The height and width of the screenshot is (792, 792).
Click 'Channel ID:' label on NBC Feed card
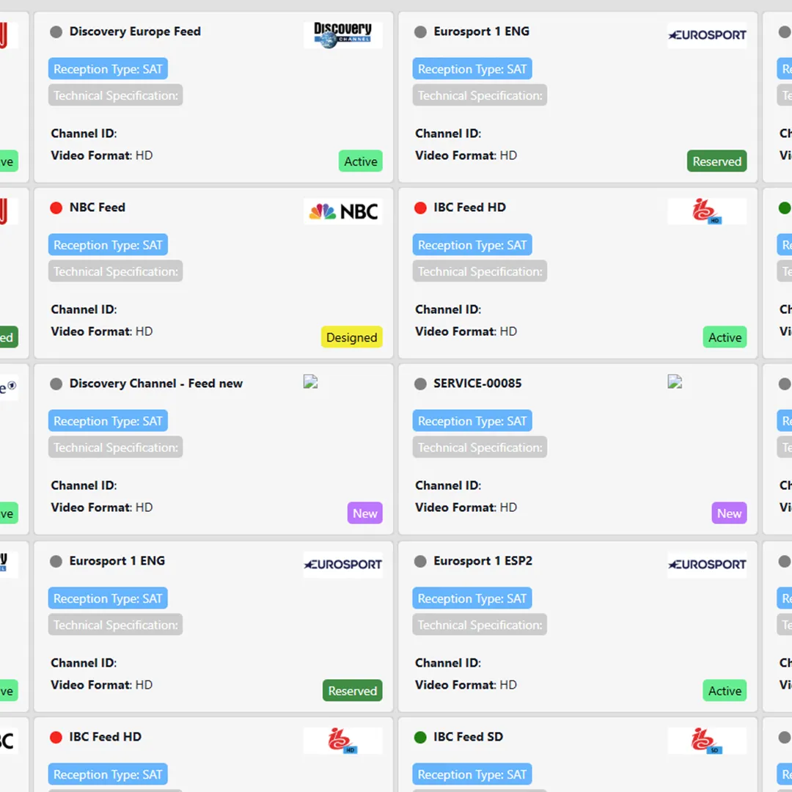coord(84,309)
